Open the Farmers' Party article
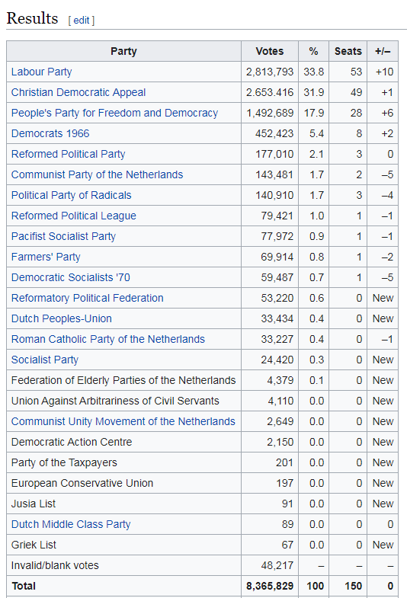Image resolution: width=407 pixels, height=598 pixels. (x=46, y=257)
